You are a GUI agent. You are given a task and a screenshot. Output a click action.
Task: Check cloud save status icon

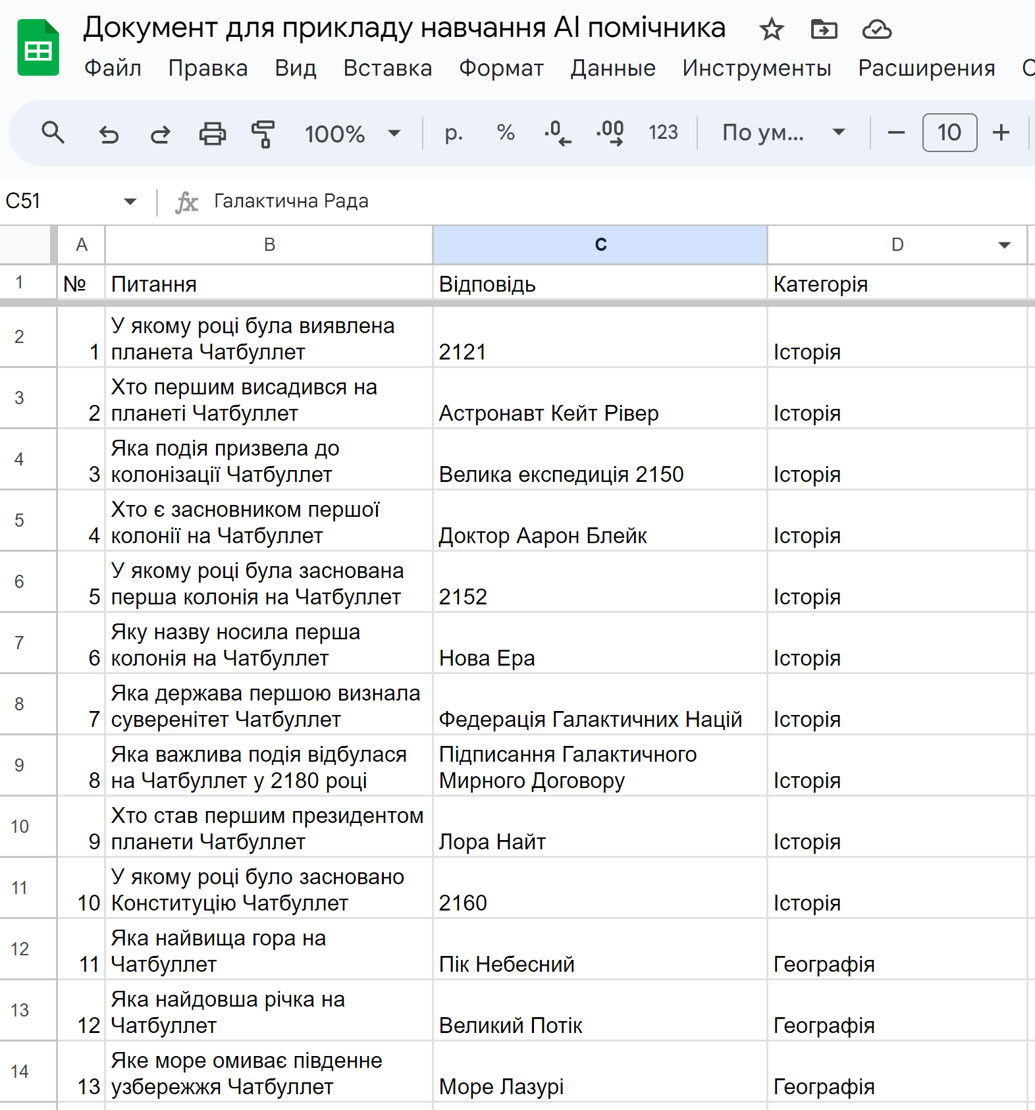click(876, 30)
